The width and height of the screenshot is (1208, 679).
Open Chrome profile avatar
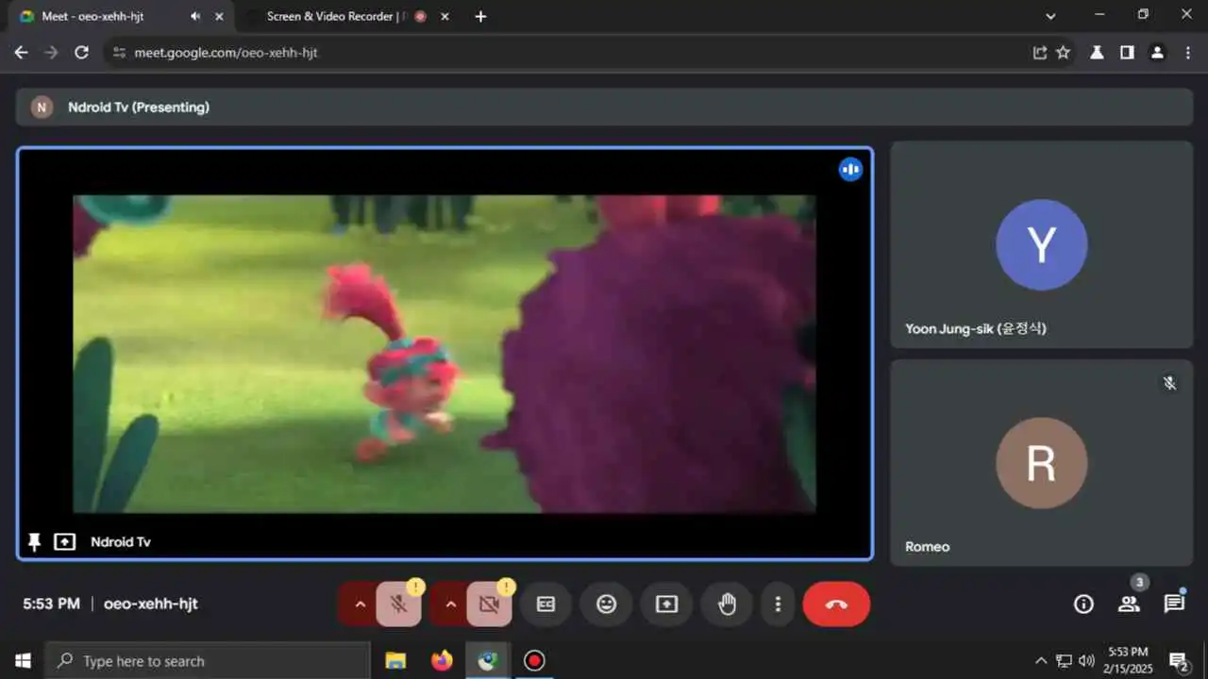click(1157, 53)
